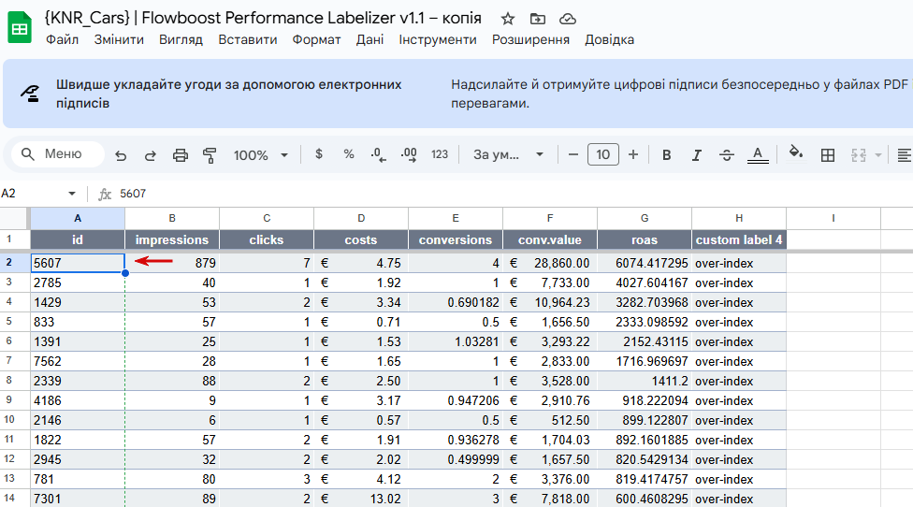Activate the paint format tool
Screen dimensions: 913x507
tap(210, 155)
